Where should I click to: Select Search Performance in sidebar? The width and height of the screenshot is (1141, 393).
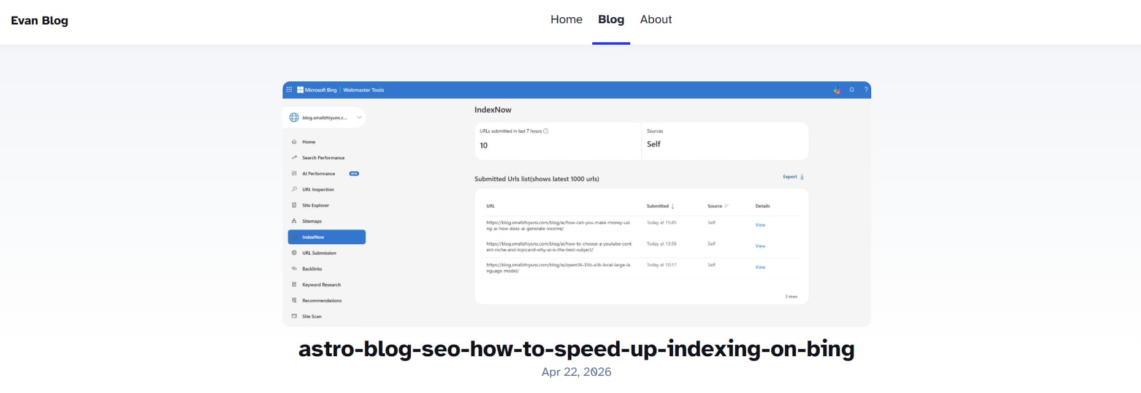[x=323, y=158]
